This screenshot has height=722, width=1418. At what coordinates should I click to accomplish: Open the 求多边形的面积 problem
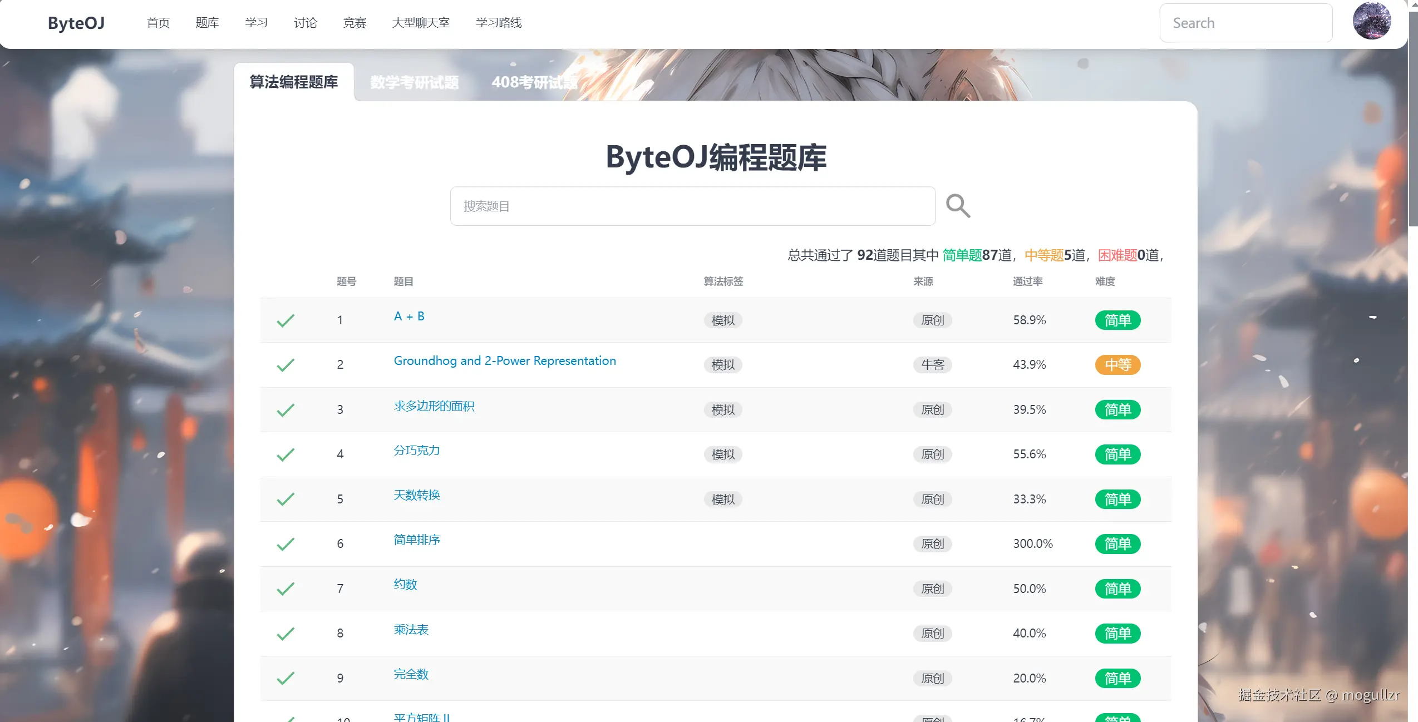click(x=434, y=406)
